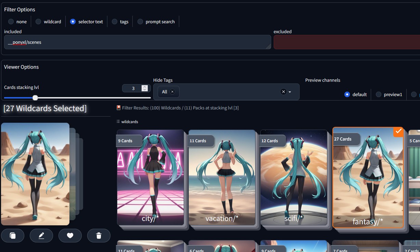Click the list icon beside wildcards label
The width and height of the screenshot is (420, 252).
pos(118,122)
